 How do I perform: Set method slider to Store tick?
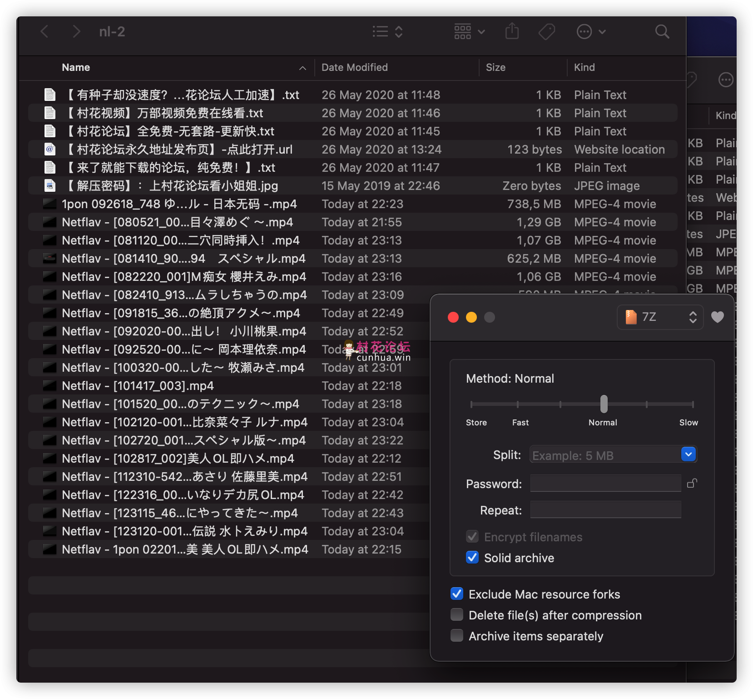[x=471, y=404]
